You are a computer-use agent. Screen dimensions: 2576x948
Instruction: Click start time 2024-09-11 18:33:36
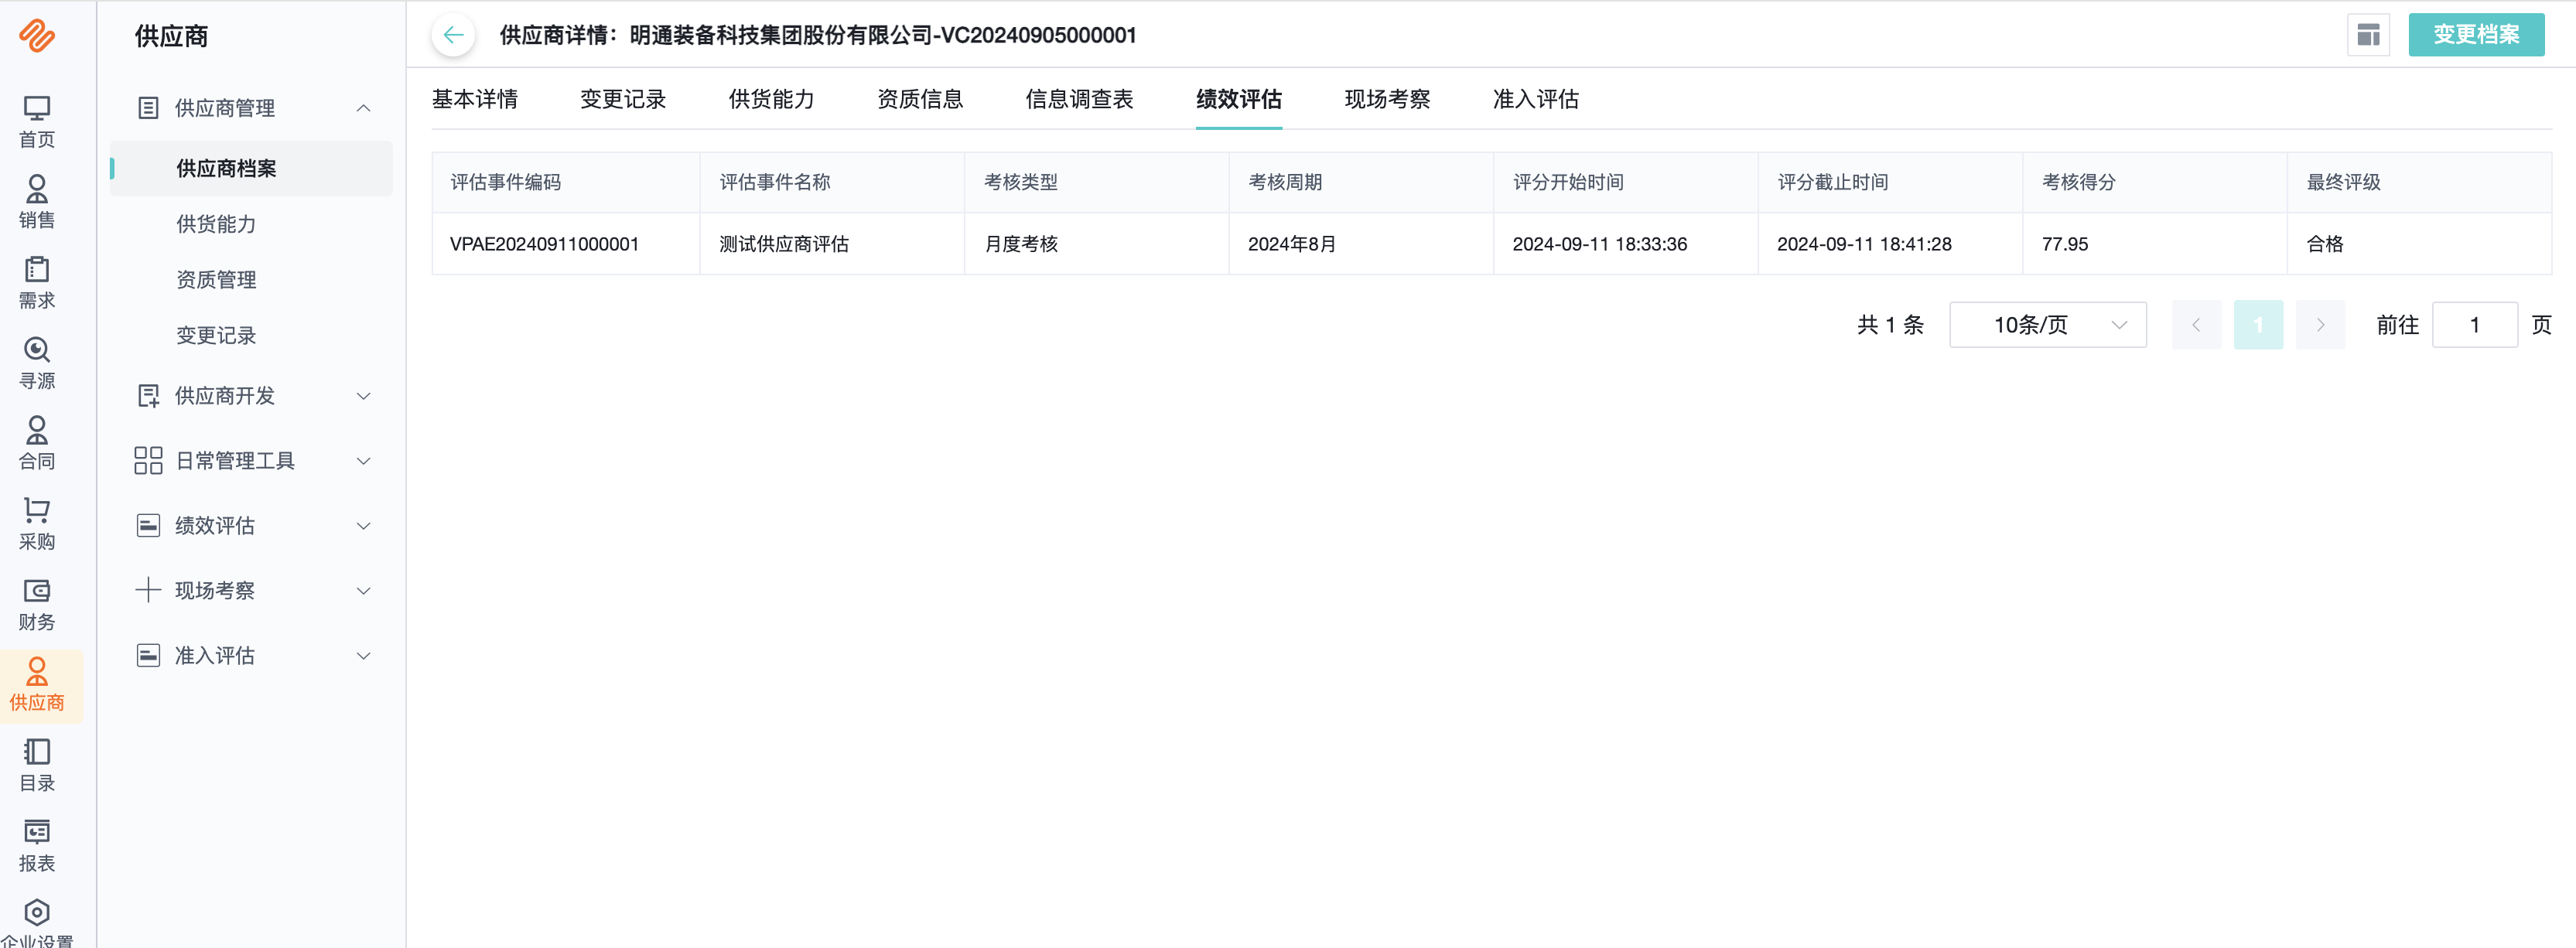pyautogui.click(x=1599, y=244)
